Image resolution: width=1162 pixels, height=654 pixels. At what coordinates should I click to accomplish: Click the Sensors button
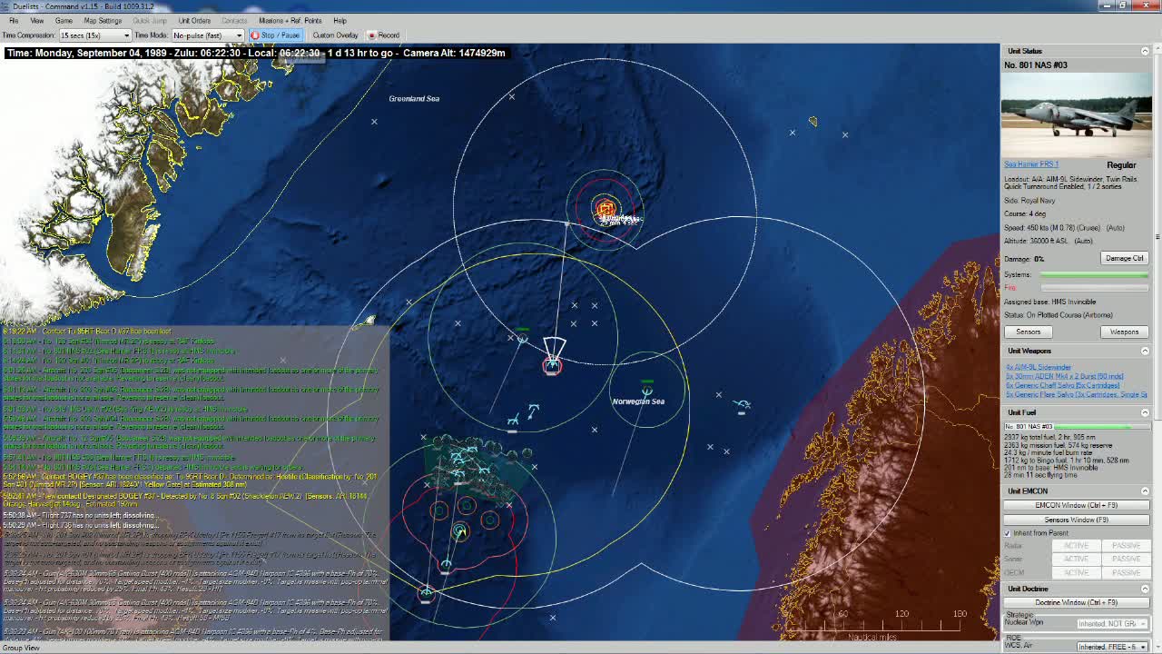click(1028, 332)
